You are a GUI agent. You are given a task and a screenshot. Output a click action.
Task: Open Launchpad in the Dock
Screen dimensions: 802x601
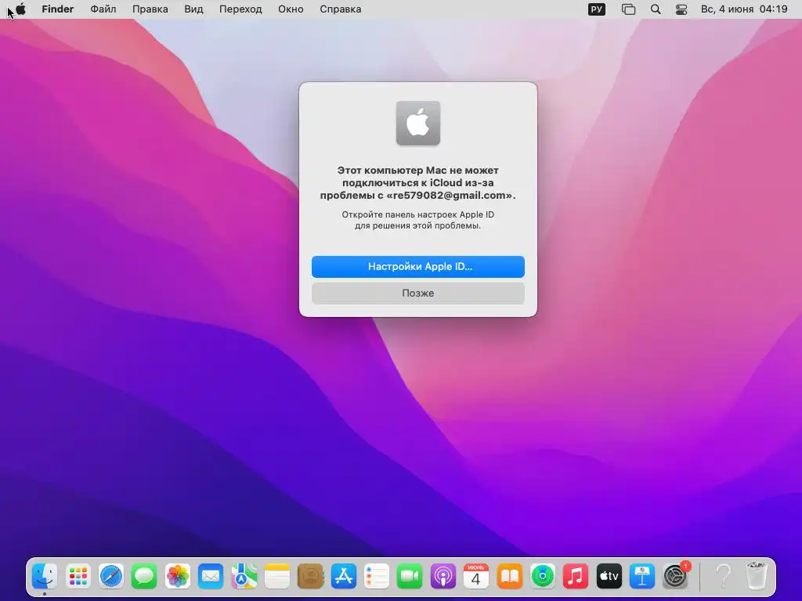coord(78,577)
